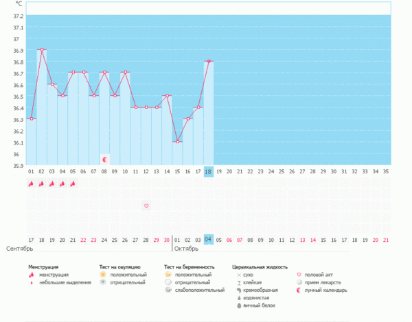Select cycle day 19 column label
The height and width of the screenshot is (322, 412).
pos(219,171)
